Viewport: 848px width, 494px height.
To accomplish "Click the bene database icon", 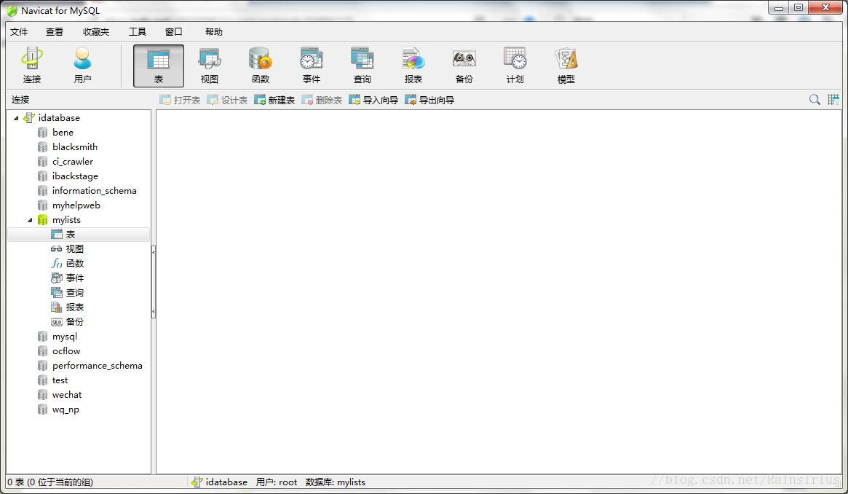I will (43, 133).
